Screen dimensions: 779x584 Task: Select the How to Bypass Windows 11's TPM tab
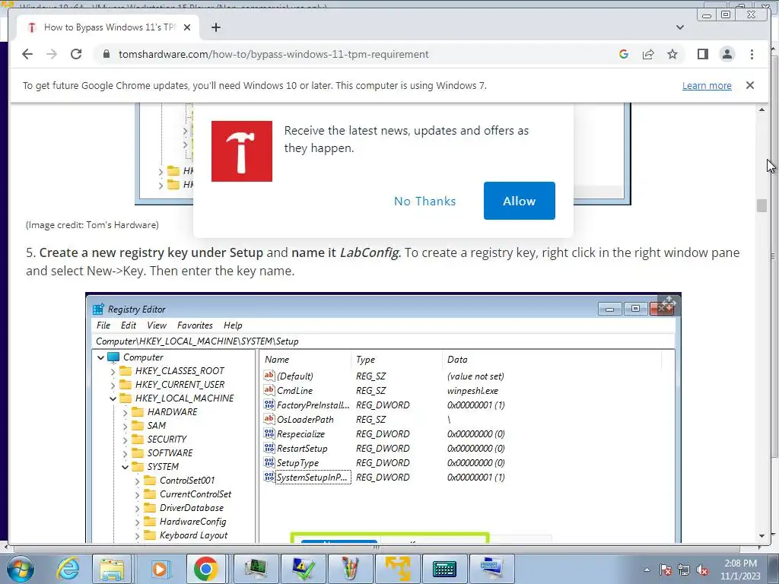pos(108,27)
